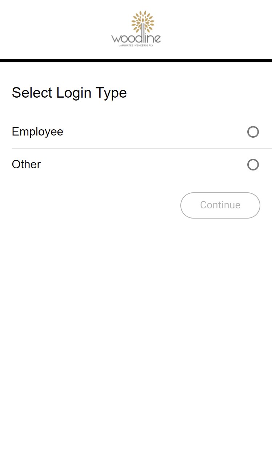The height and width of the screenshot is (475, 272).
Task: Click the Select Login Type heading
Action: pos(69,93)
